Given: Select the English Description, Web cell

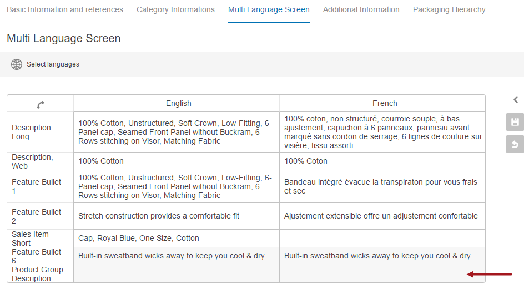Looking at the screenshot, I should tap(177, 161).
